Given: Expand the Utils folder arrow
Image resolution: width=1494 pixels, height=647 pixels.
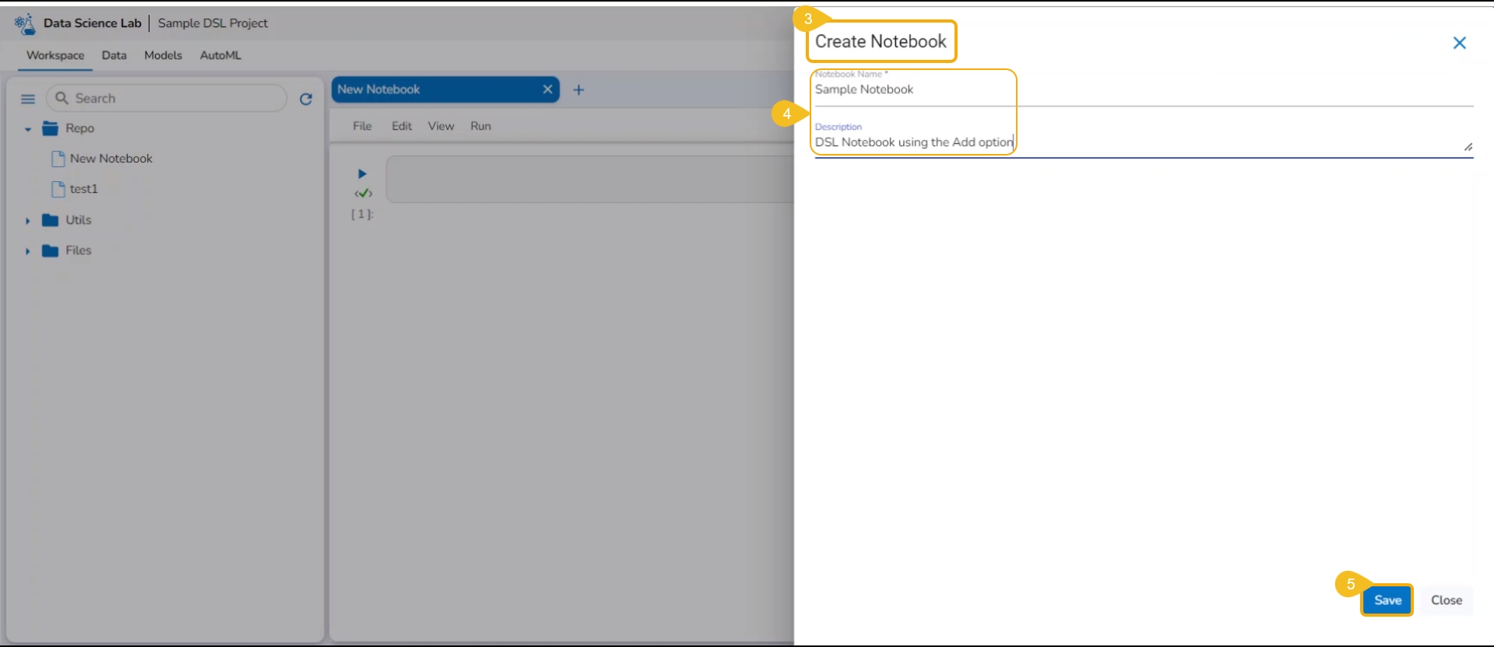Looking at the screenshot, I should click(28, 221).
